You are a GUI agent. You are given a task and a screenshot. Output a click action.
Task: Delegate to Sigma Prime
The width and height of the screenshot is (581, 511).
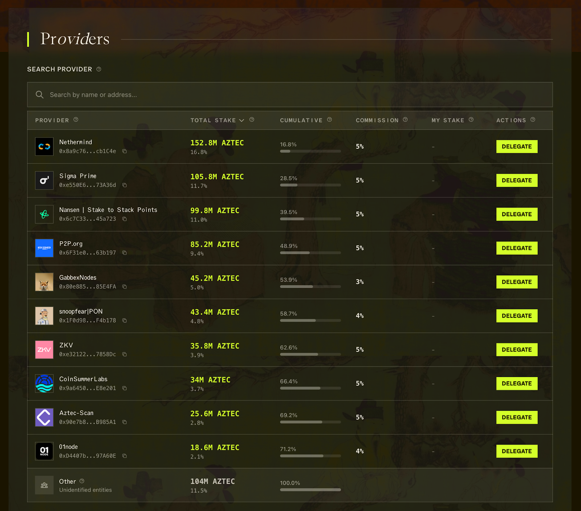click(517, 181)
